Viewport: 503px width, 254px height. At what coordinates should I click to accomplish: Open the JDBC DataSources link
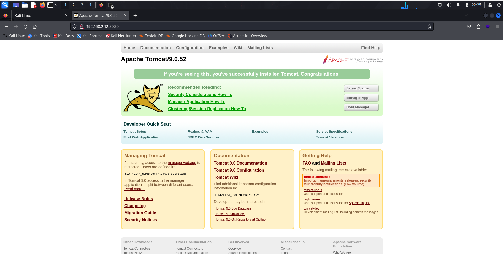pyautogui.click(x=203, y=137)
